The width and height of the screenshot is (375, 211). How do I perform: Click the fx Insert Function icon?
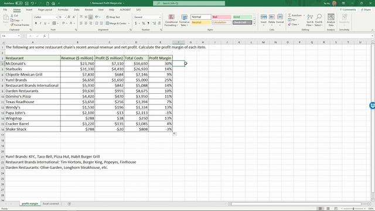click(x=45, y=36)
